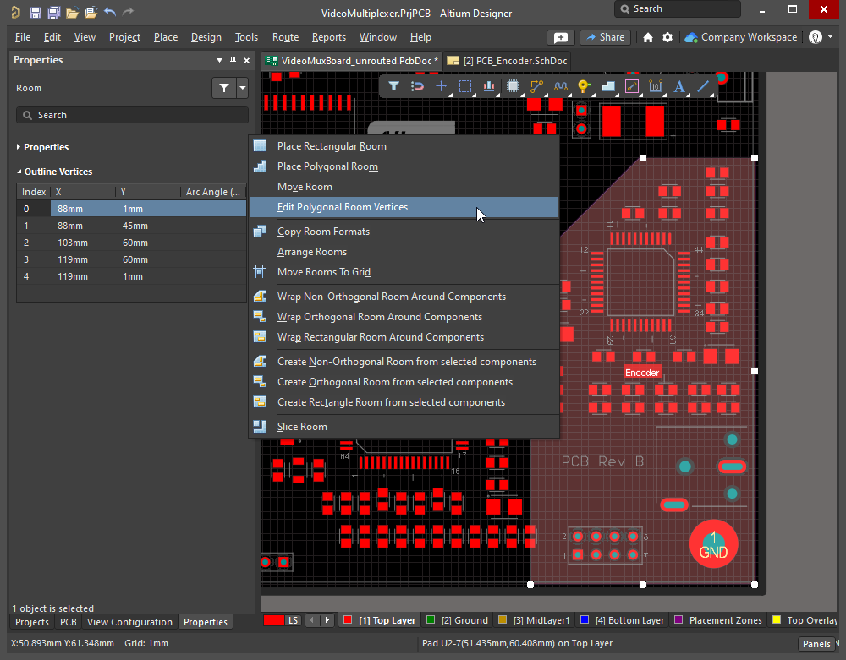846x660 pixels.
Task: Open the notifications message icon
Action: [x=561, y=37]
